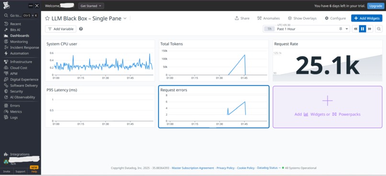The height and width of the screenshot is (176, 386).
Task: Click the Request errors widget title
Action: [173, 90]
